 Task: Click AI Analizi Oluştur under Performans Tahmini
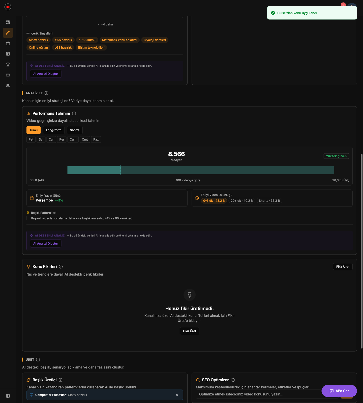pos(46,244)
